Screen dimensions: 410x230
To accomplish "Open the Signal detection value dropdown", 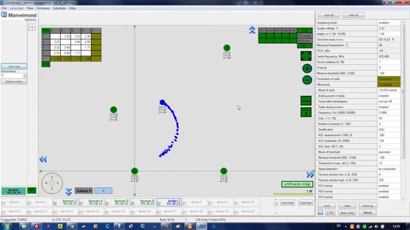I will (x=389, y=169).
